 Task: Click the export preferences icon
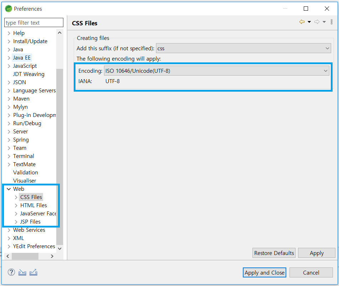pyautogui.click(x=33, y=272)
